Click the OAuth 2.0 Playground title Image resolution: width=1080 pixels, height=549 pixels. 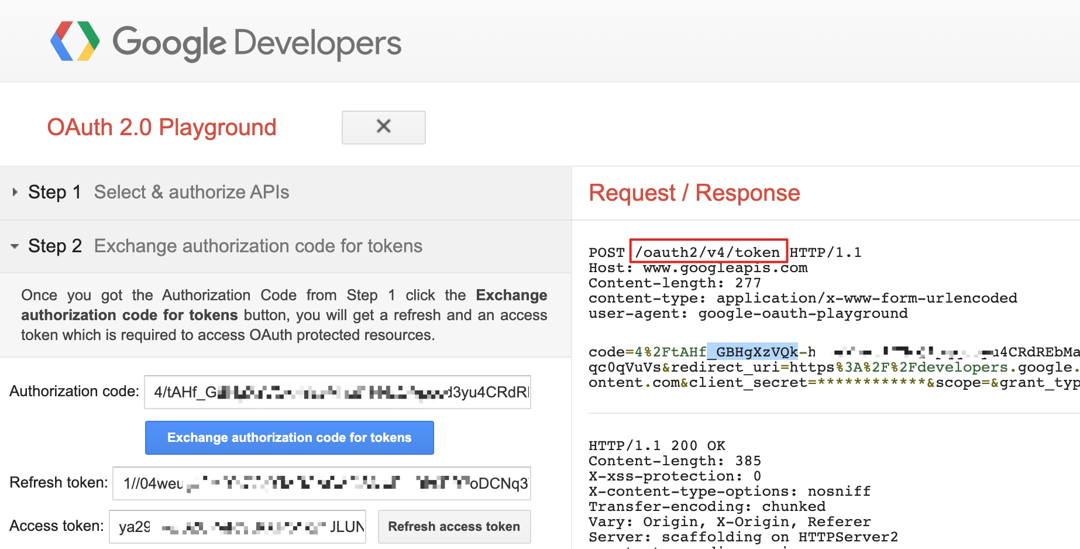pos(162,127)
